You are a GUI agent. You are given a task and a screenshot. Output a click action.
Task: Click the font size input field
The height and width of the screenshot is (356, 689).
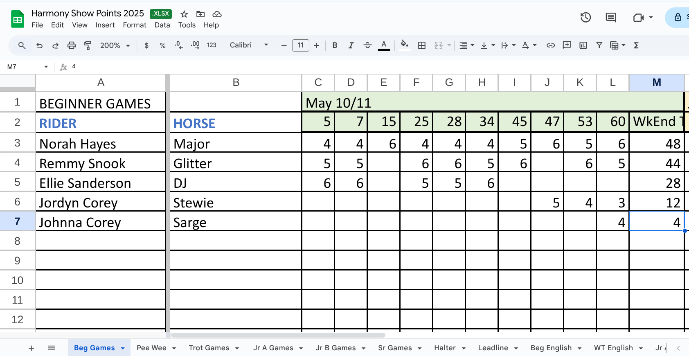coord(300,45)
